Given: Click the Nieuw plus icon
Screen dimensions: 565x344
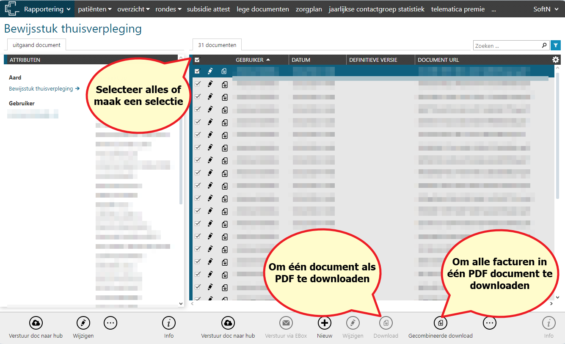Looking at the screenshot, I should 325,323.
